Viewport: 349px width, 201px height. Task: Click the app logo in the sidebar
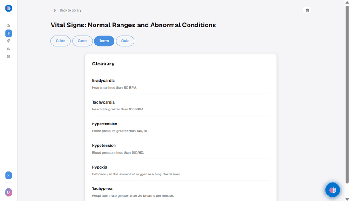coord(8,8)
